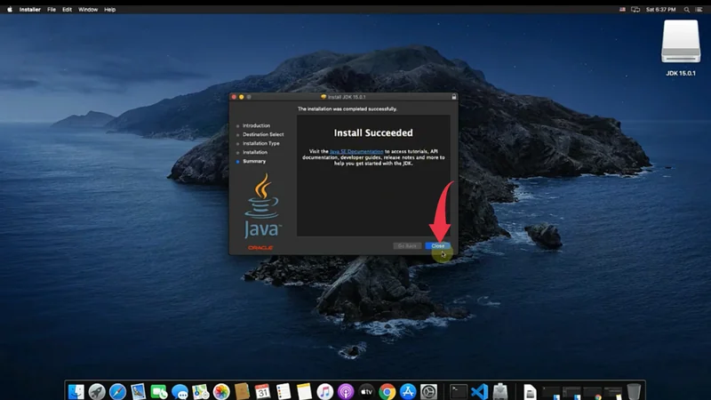Open Terminal from the Dock
The image size is (711, 400).
[459, 391]
